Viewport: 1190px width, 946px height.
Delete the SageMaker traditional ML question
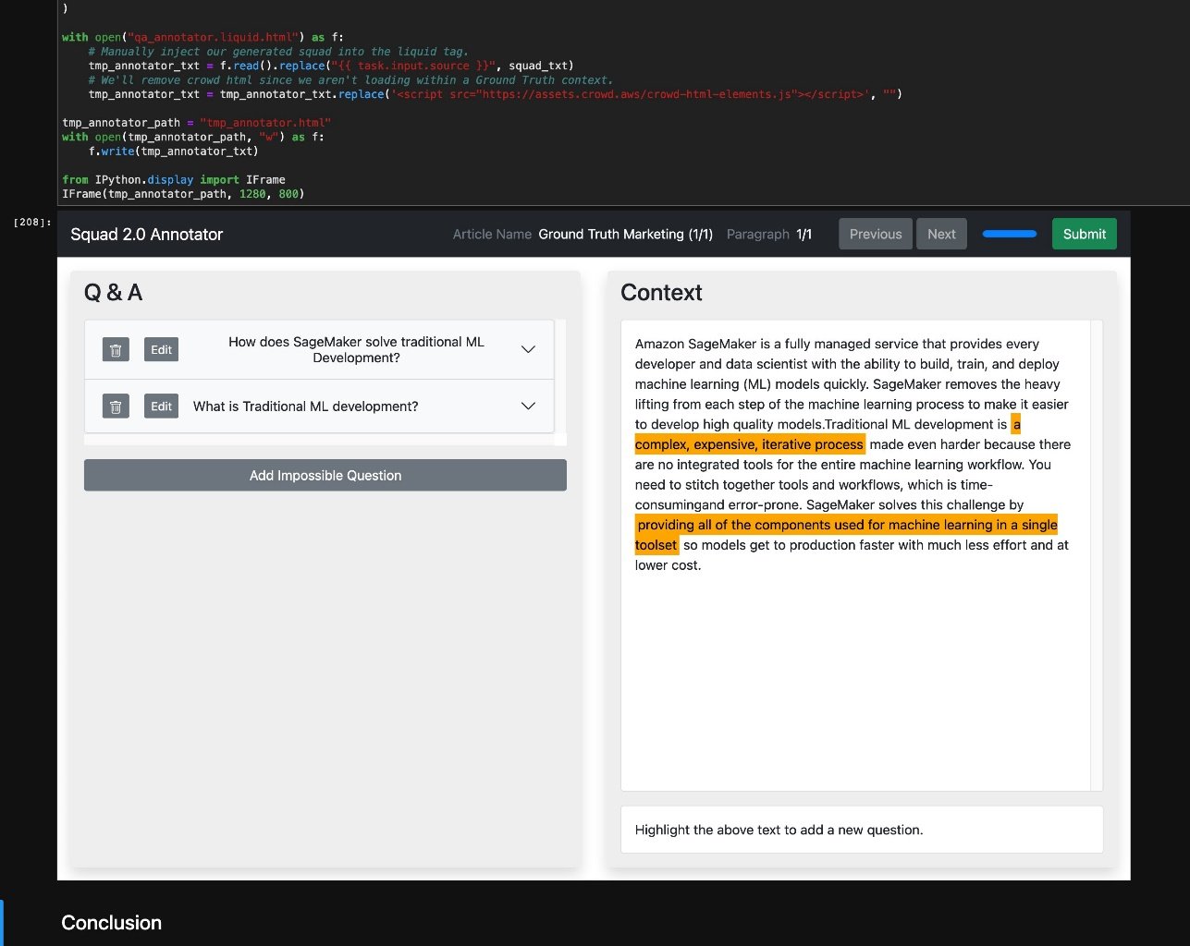pos(116,350)
